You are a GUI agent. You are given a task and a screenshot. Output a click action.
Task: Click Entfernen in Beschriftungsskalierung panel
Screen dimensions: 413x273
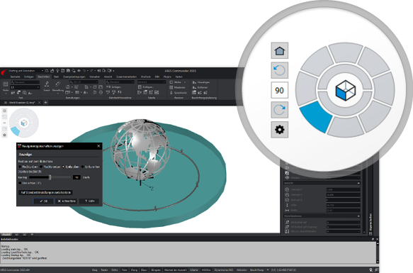[200, 87]
